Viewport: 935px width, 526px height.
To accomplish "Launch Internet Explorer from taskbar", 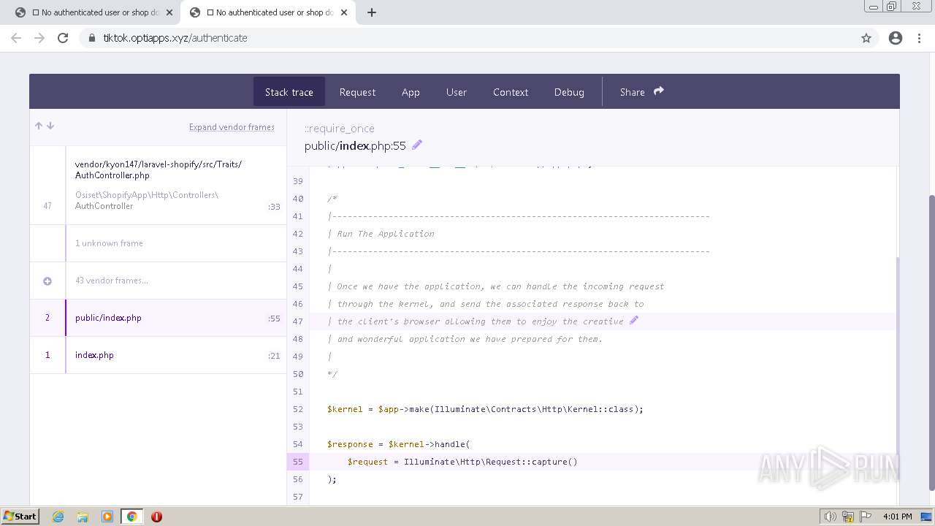I will pos(58,517).
